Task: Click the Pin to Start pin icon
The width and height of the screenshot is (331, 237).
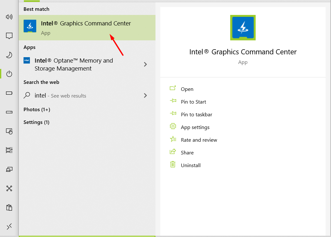Action: coord(173,101)
